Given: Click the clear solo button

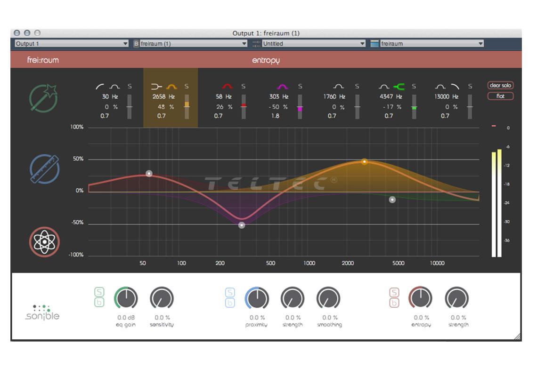Looking at the screenshot, I should [x=500, y=86].
